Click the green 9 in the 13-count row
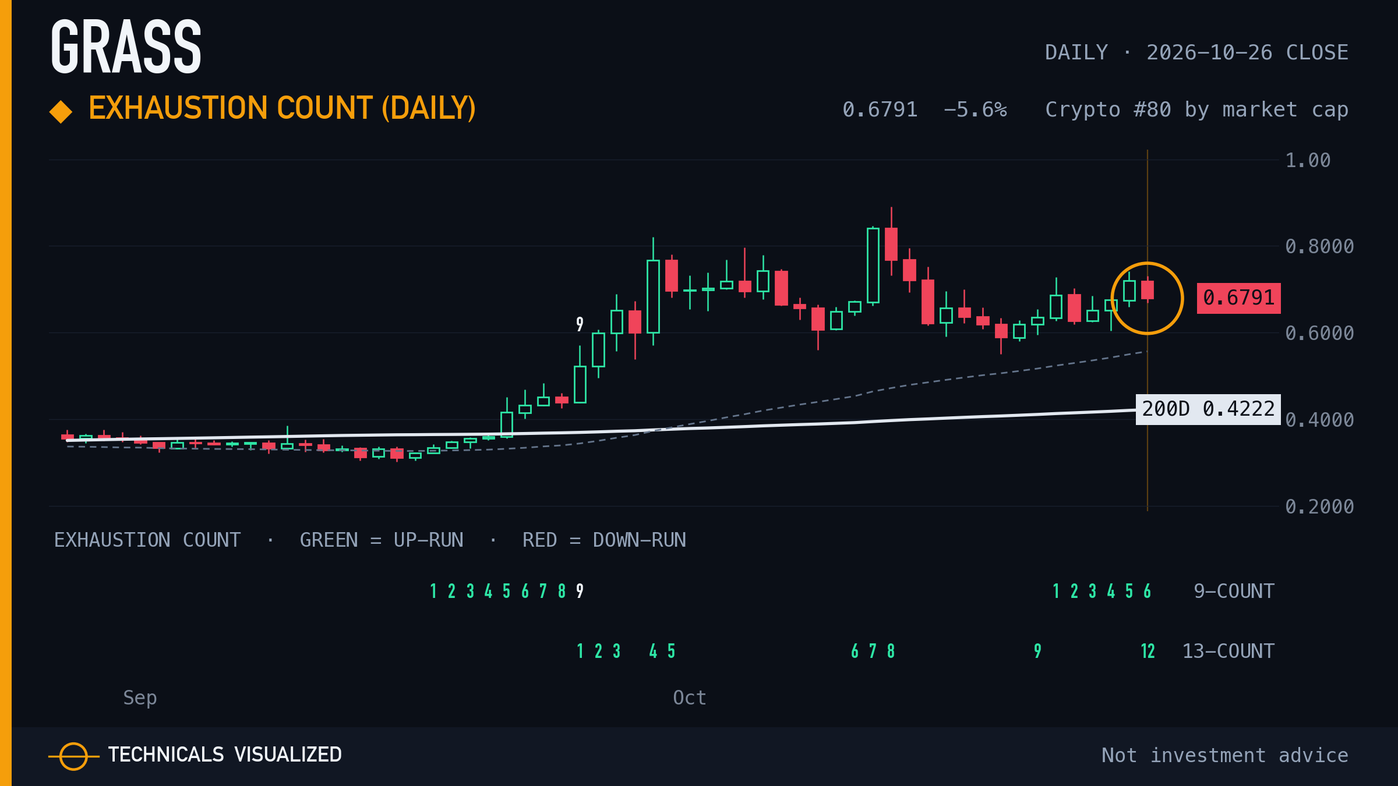 point(1037,651)
